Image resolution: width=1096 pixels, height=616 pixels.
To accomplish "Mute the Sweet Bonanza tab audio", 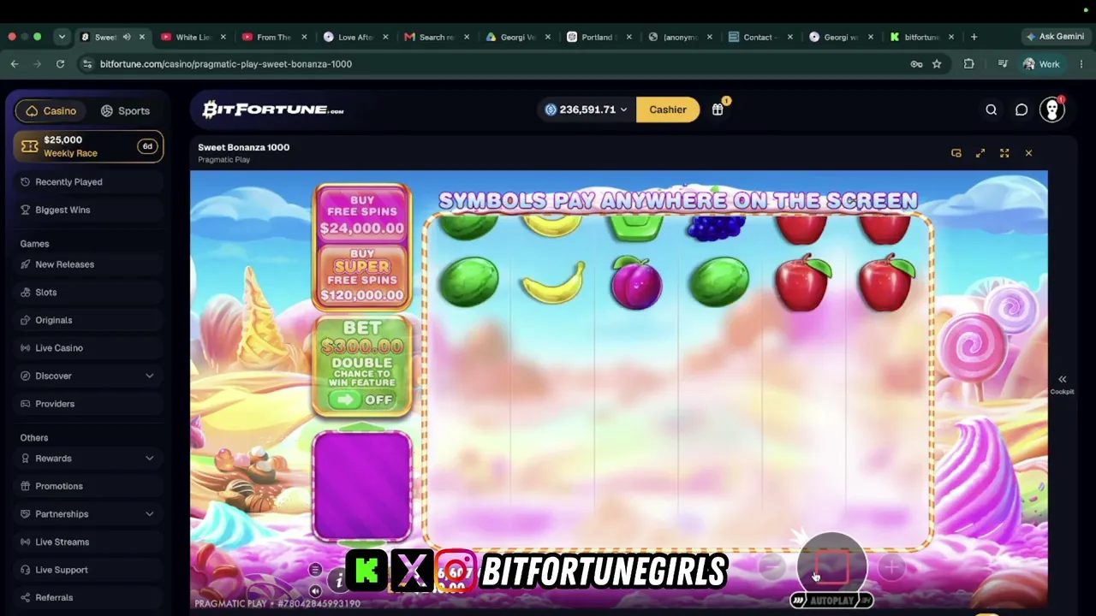I will point(127,37).
